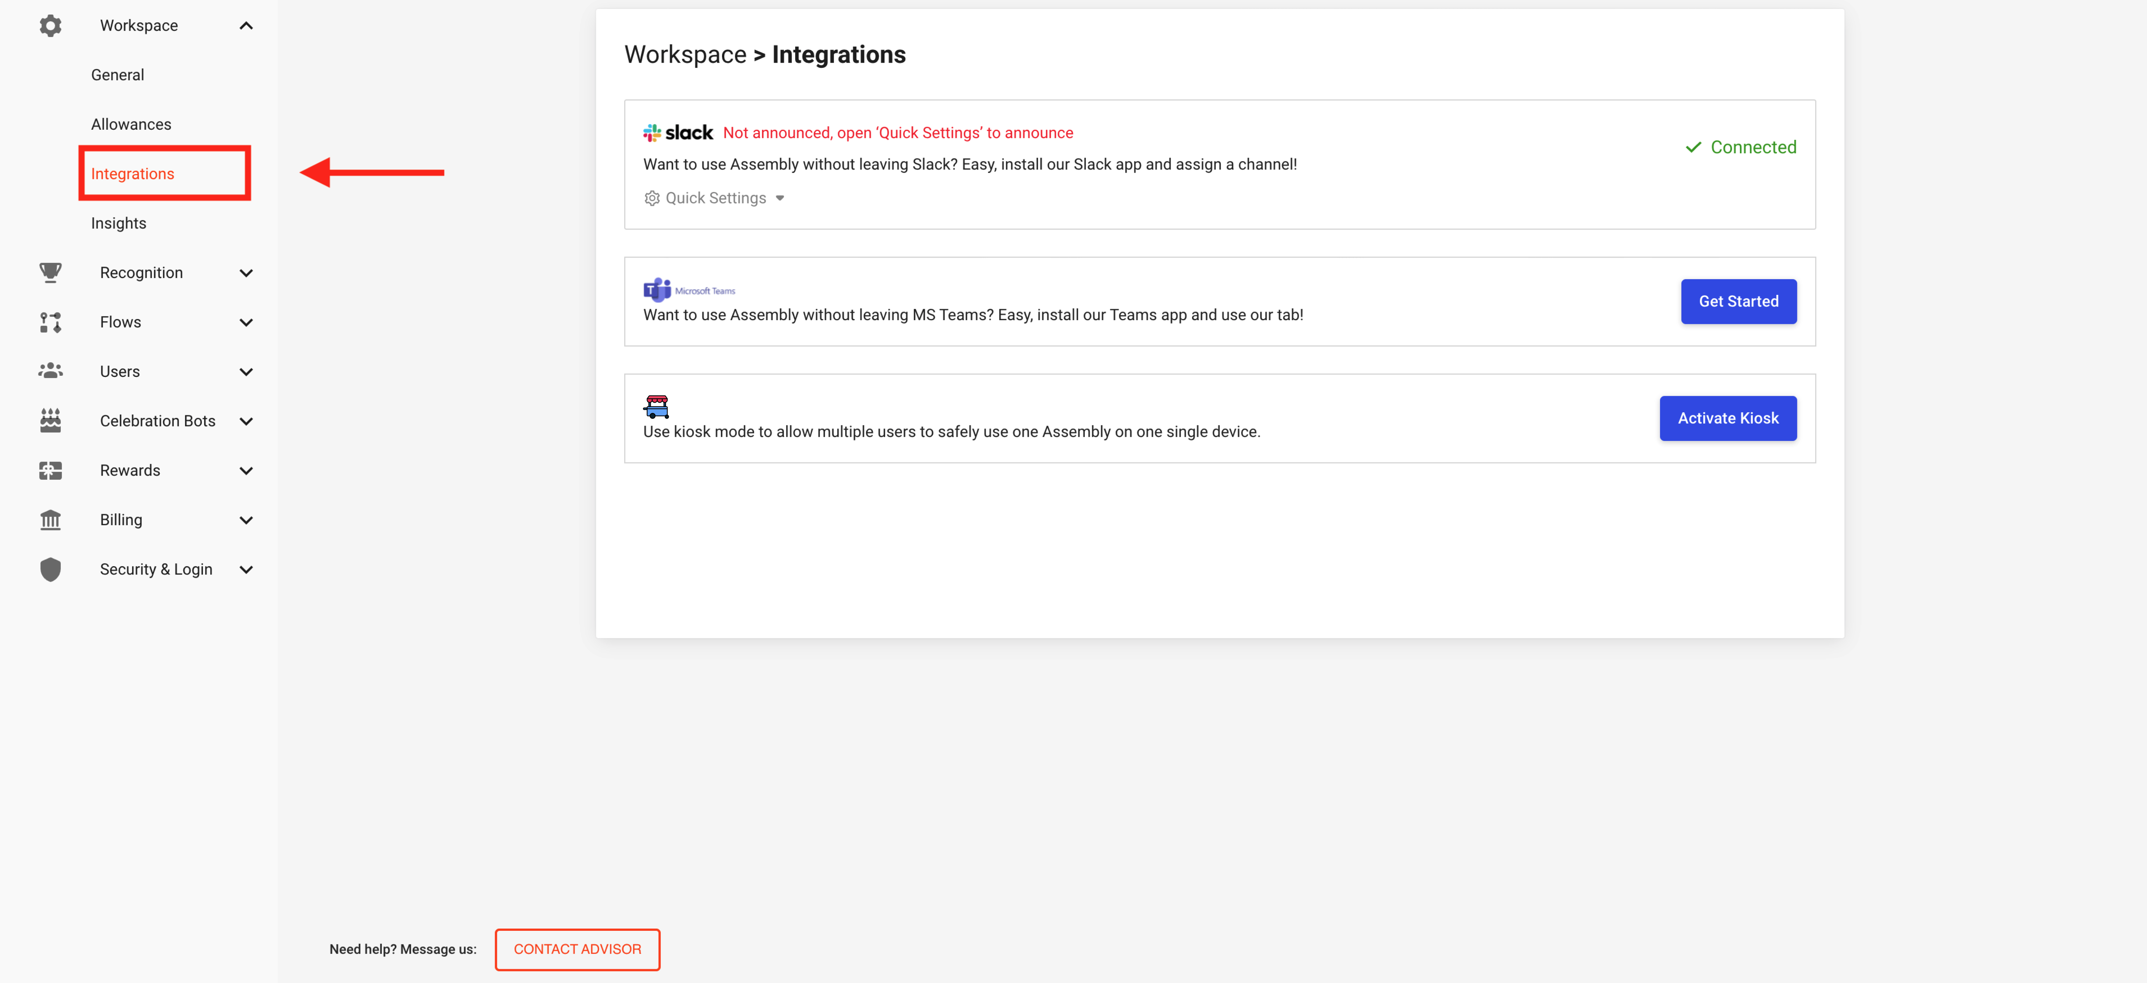The height and width of the screenshot is (983, 2147).
Task: Open the Slack Quick Settings dropdown
Action: [715, 198]
